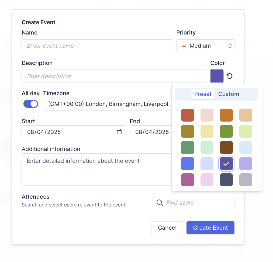Open the Start date calendar picker icon
Image resolution: width=273 pixels, height=262 pixels.
click(119, 132)
